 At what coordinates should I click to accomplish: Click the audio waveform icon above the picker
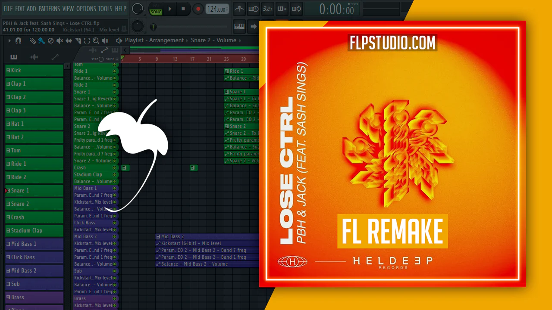coord(34,57)
